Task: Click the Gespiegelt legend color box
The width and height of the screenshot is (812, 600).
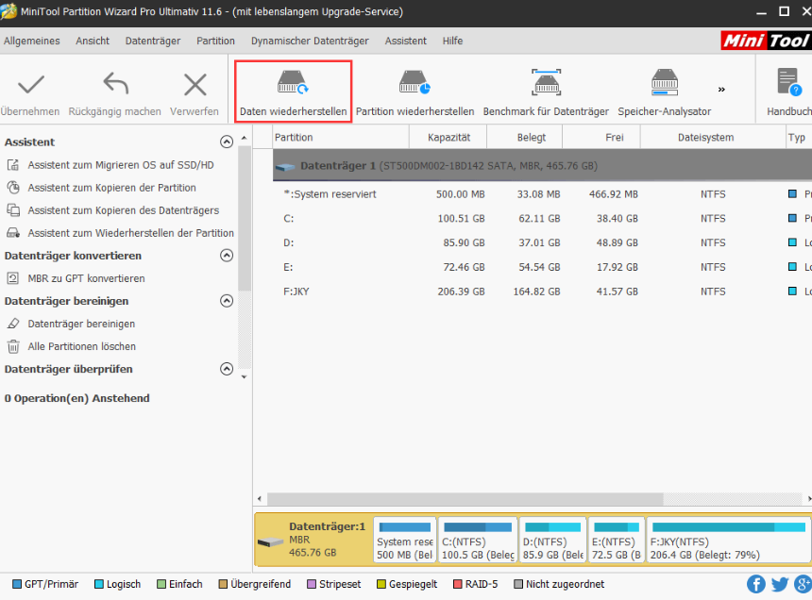Action: 381,585
